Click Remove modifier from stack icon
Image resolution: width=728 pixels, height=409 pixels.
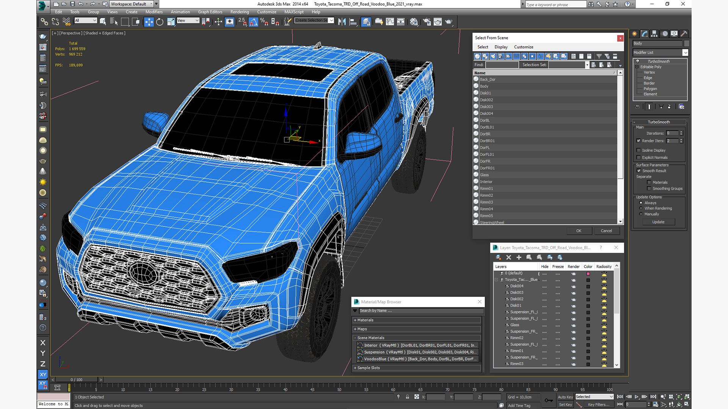click(x=669, y=107)
